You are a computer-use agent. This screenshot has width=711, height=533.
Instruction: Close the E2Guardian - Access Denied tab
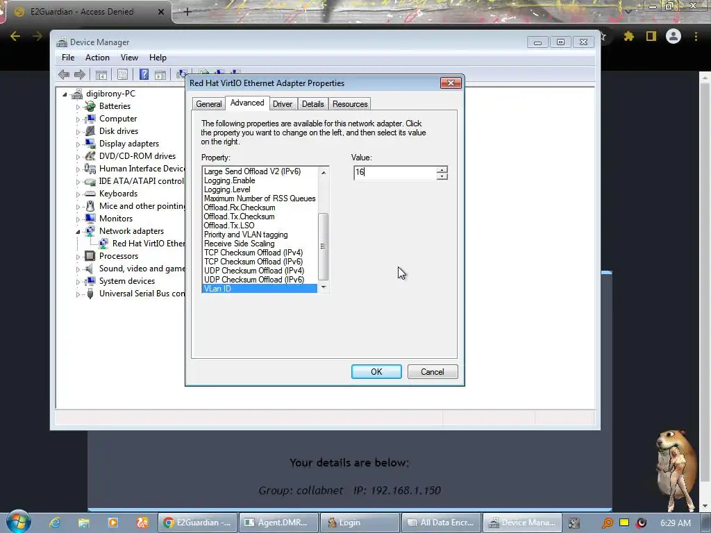point(161,12)
